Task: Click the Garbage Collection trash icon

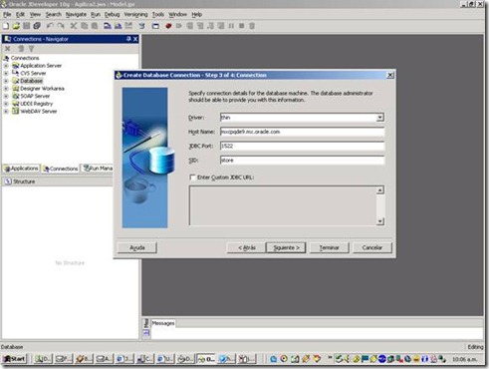Action: [252, 26]
